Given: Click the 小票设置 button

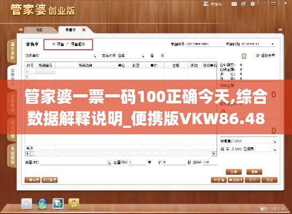Looking at the screenshot, I should pos(33,180).
